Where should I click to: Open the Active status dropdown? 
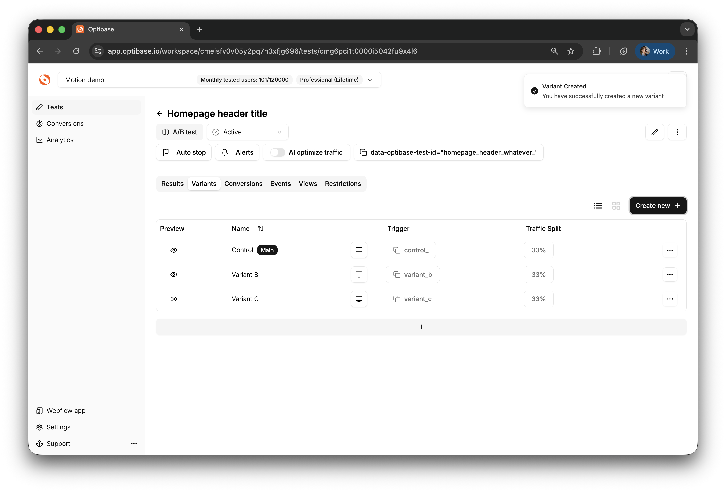(247, 132)
